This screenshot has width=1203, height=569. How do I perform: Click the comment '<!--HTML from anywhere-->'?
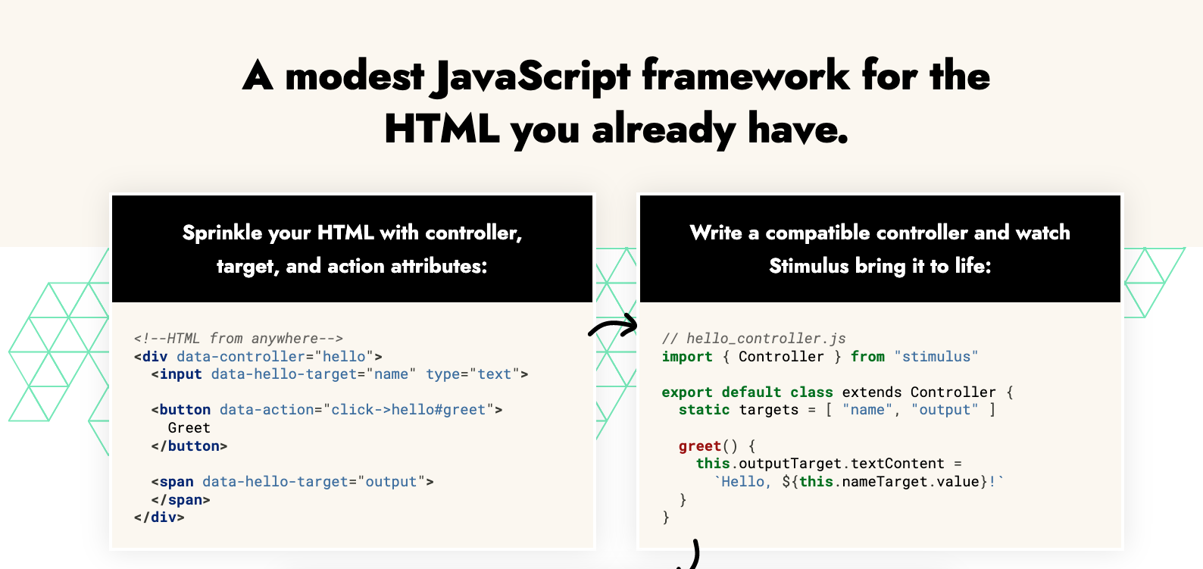coord(239,339)
